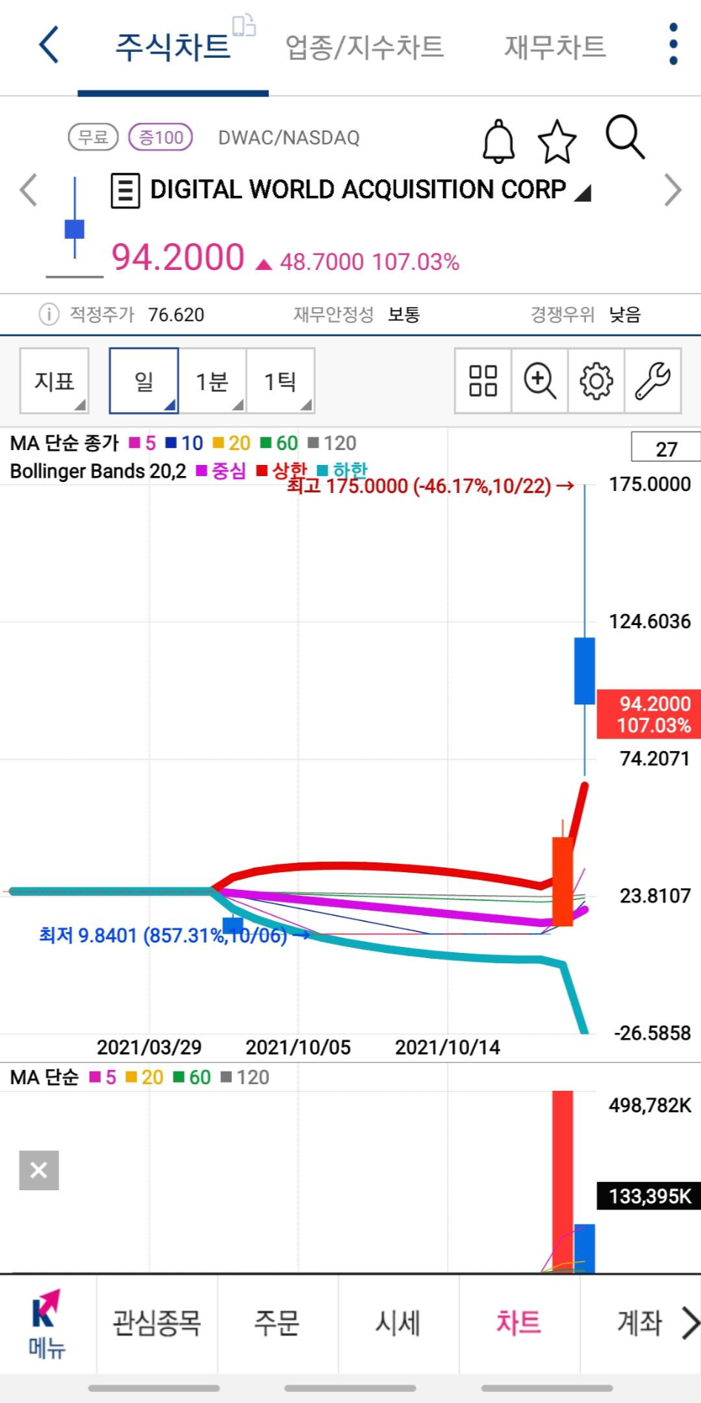The image size is (701, 1403).
Task: Toggle volume MA 20 legend
Action: tap(144, 1077)
